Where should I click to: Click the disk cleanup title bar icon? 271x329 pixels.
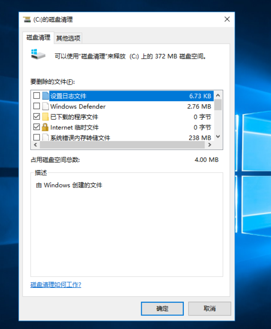coord(27,20)
